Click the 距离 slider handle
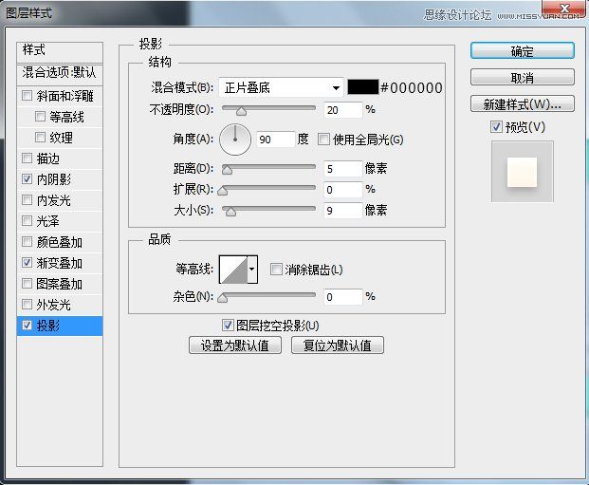Viewport: 589px width, 485px height. (227, 170)
